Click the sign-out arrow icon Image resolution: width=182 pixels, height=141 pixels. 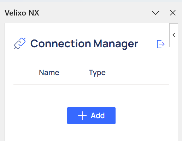click(161, 44)
